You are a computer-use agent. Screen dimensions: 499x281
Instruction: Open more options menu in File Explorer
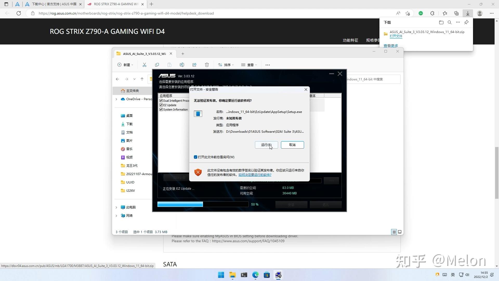pyautogui.click(x=267, y=65)
